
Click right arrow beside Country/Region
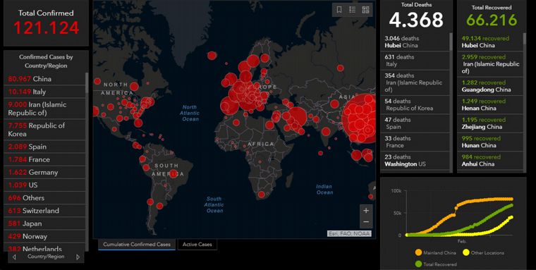click(x=78, y=257)
